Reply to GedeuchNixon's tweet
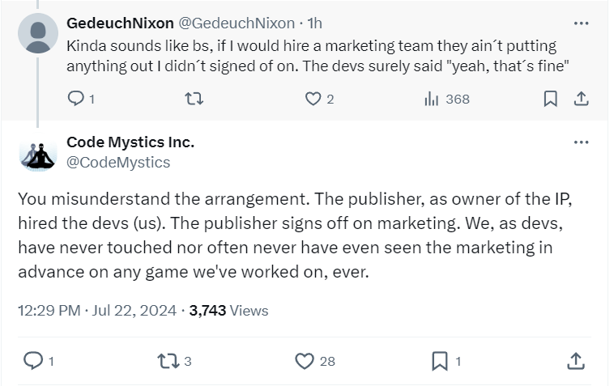 75,99
